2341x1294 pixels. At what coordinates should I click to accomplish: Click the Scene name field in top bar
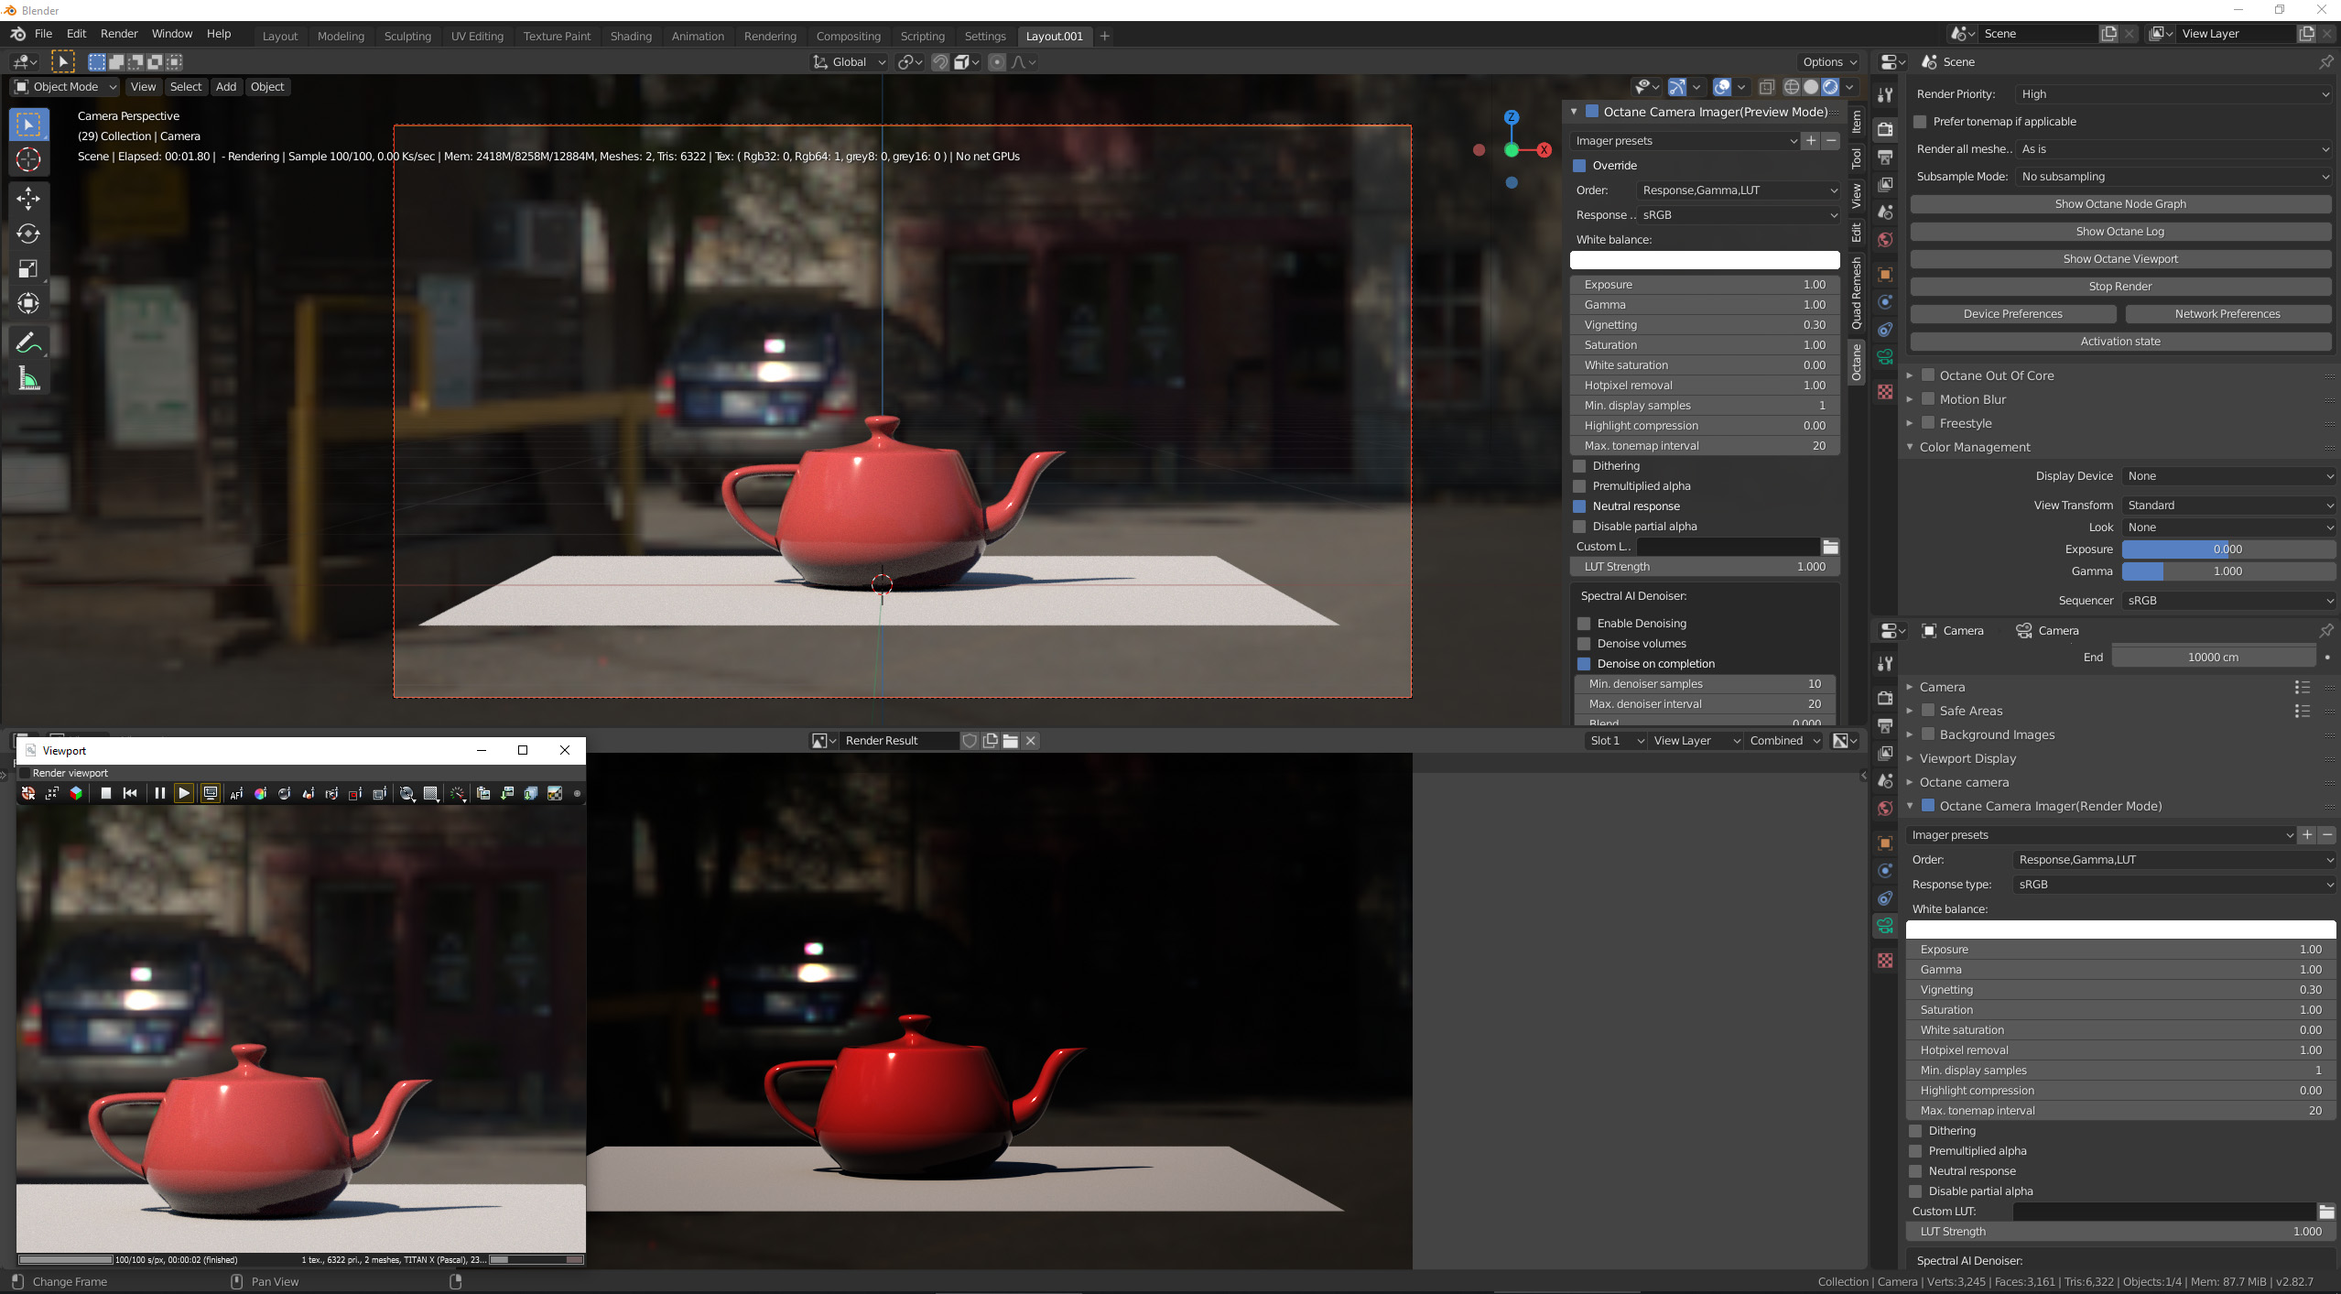click(x=2038, y=34)
